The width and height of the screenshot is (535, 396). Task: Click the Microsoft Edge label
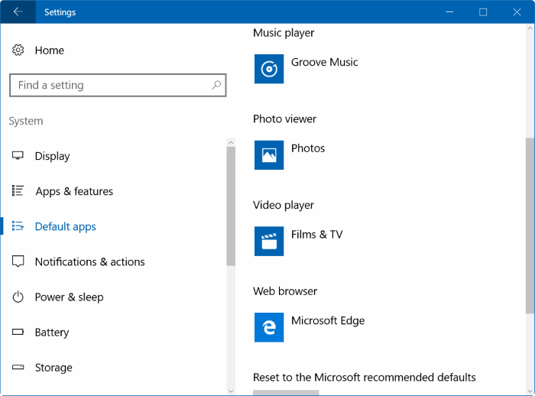328,321
